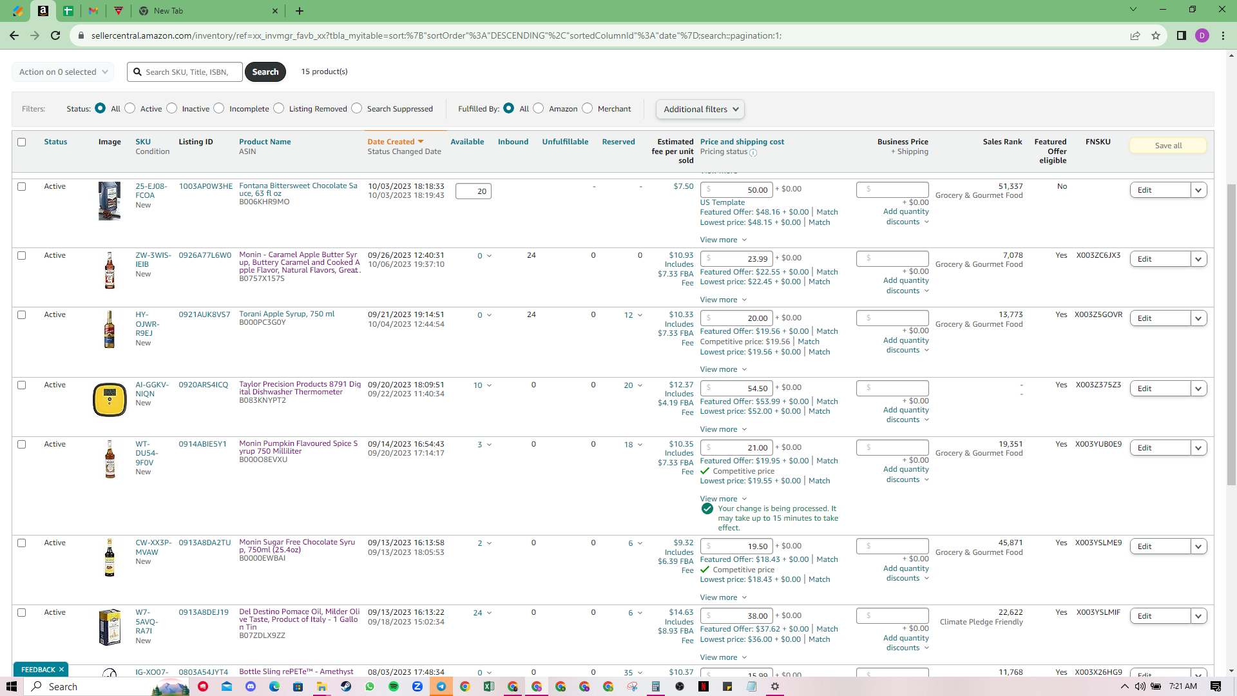Click the Search button

point(265,72)
